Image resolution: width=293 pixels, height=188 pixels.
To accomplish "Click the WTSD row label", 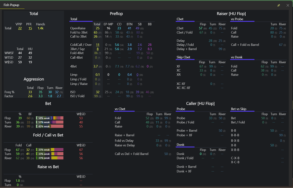I will coord(9,57).
